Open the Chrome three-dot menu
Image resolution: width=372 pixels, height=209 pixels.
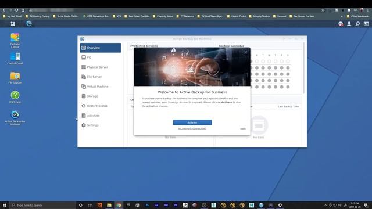pos(368,10)
